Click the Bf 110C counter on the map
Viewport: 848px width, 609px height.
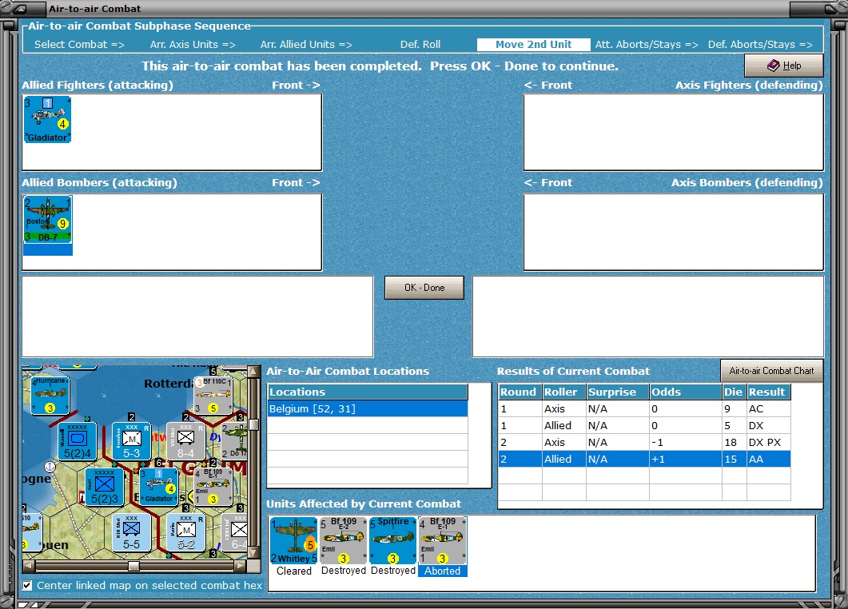(x=213, y=395)
